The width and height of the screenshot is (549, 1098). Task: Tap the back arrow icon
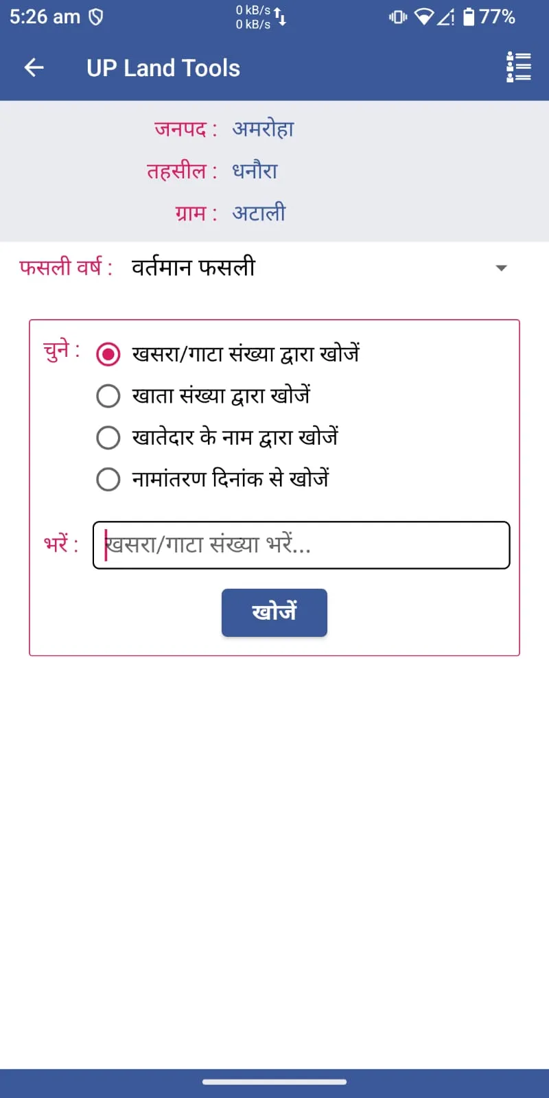tap(34, 67)
